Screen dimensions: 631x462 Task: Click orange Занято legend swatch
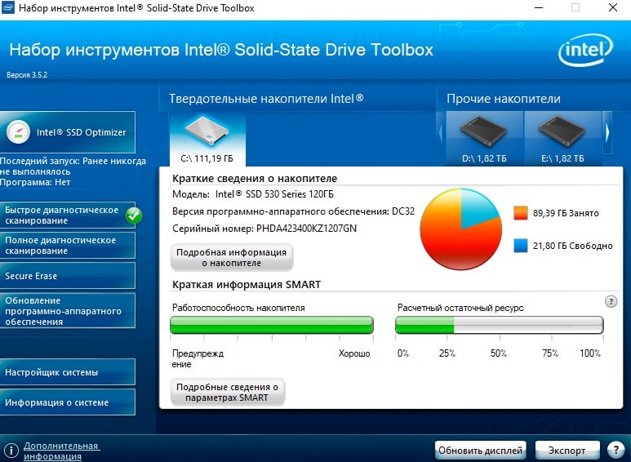pyautogui.click(x=521, y=213)
